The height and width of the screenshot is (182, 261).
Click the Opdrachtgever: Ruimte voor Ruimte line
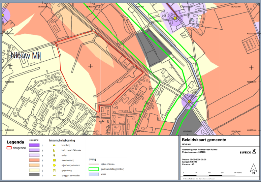coord(200,150)
